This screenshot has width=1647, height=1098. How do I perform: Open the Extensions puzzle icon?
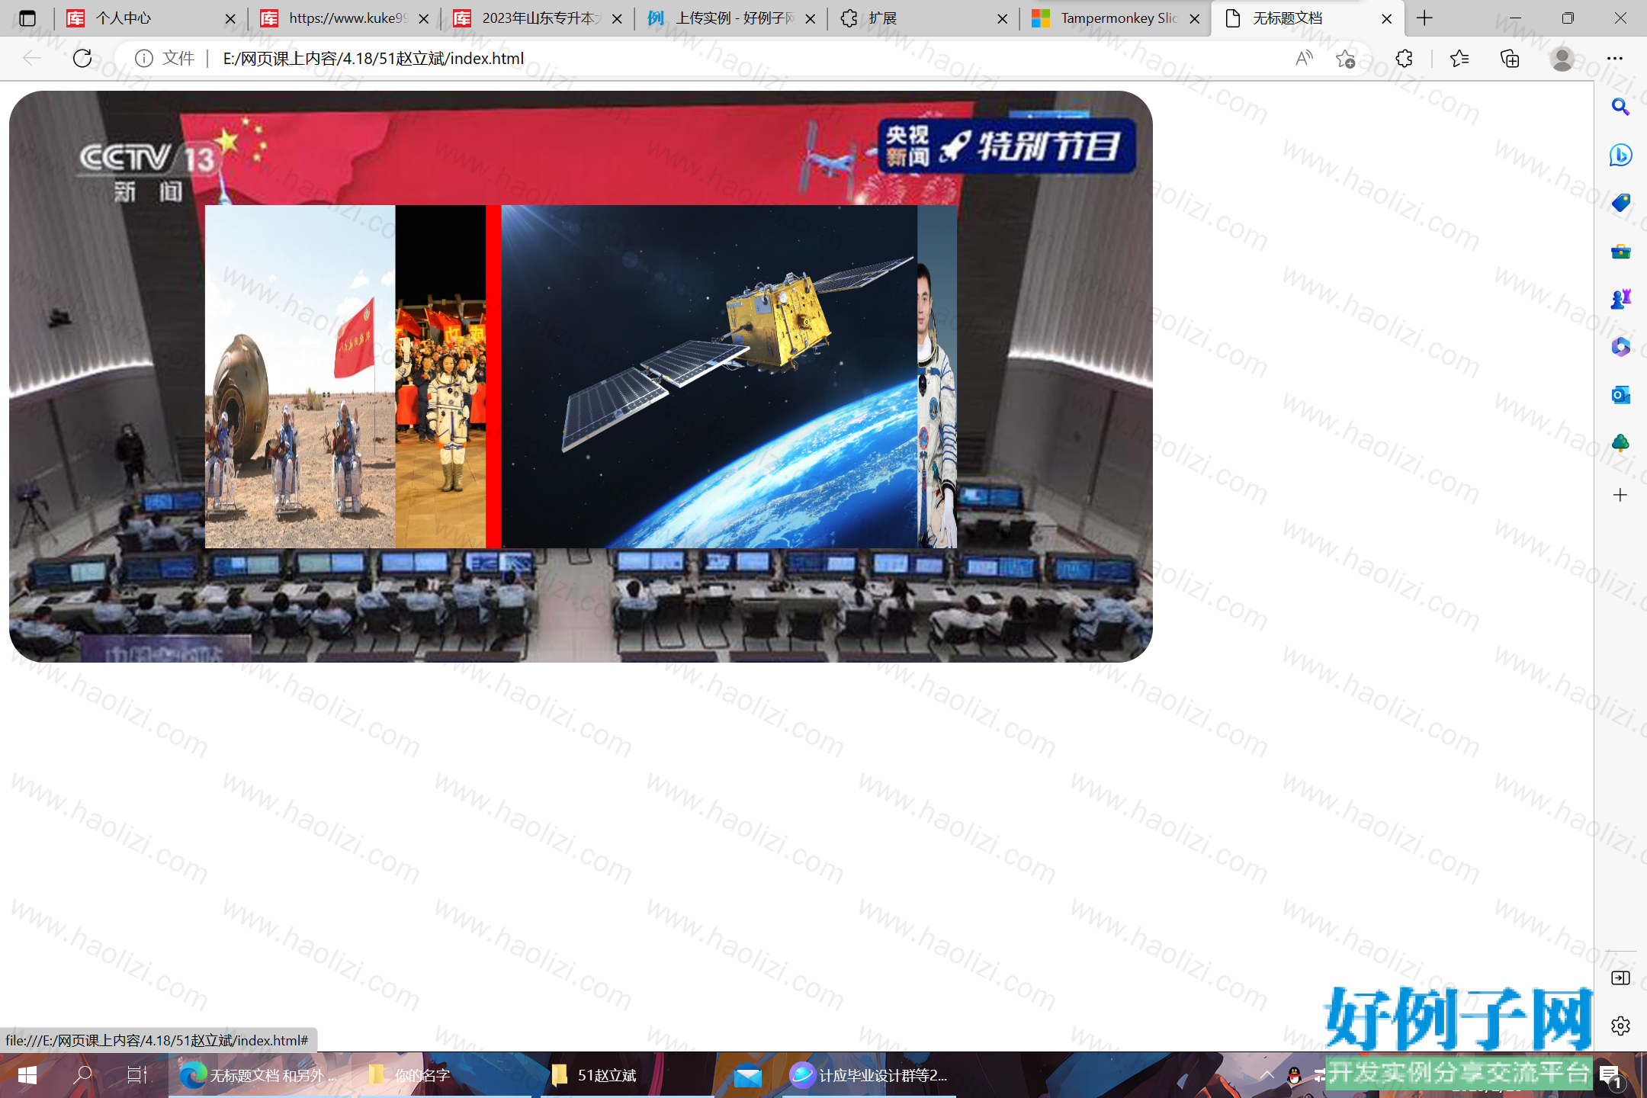pyautogui.click(x=1404, y=58)
